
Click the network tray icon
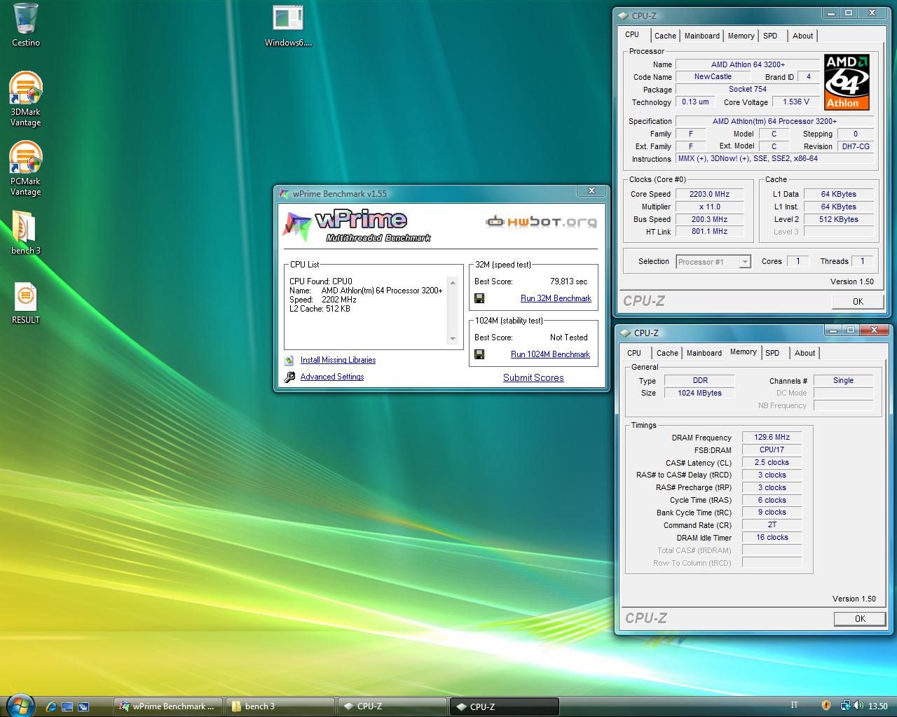point(845,706)
